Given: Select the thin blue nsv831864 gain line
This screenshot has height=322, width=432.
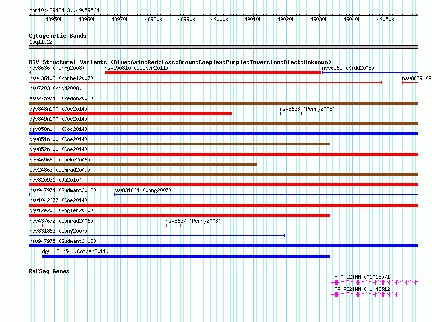Looking at the screenshot, I should (x=266, y=195).
